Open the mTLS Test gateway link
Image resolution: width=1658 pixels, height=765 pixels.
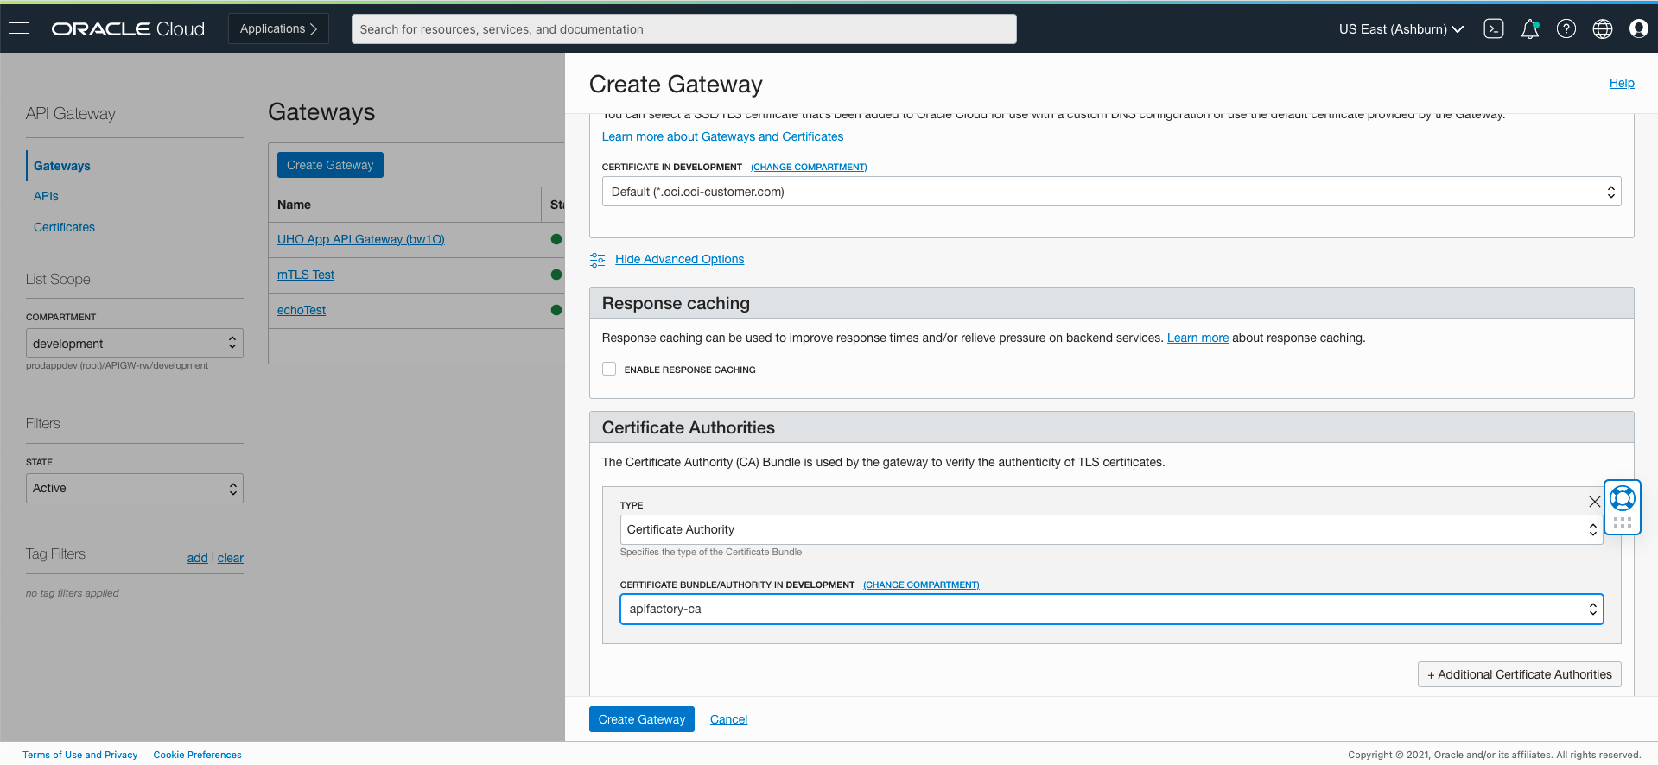[x=306, y=275]
